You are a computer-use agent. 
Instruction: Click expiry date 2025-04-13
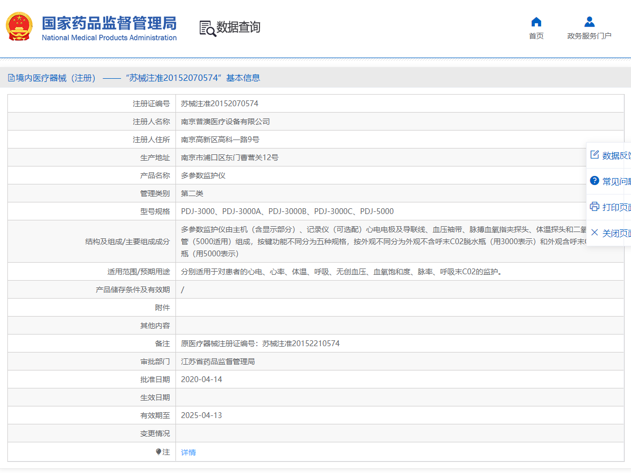pyautogui.click(x=202, y=415)
